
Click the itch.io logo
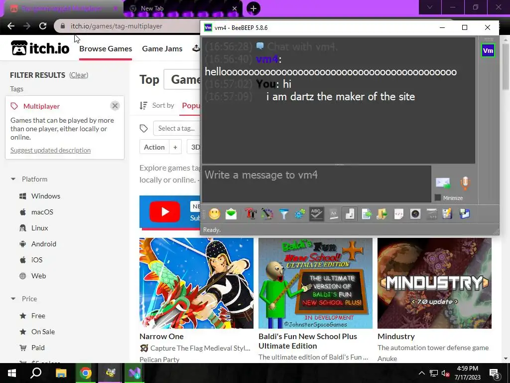point(40,48)
